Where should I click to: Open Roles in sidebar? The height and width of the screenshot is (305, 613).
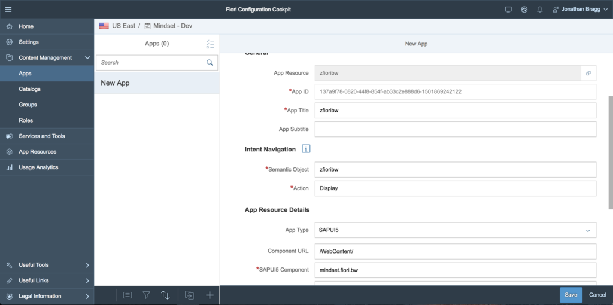pyautogui.click(x=47, y=120)
